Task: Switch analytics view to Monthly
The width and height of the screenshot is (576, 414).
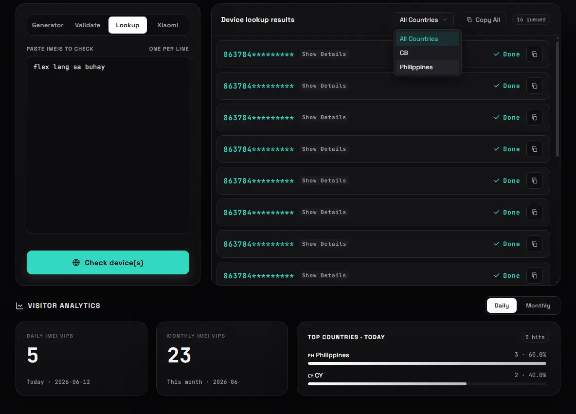Action: click(538, 305)
